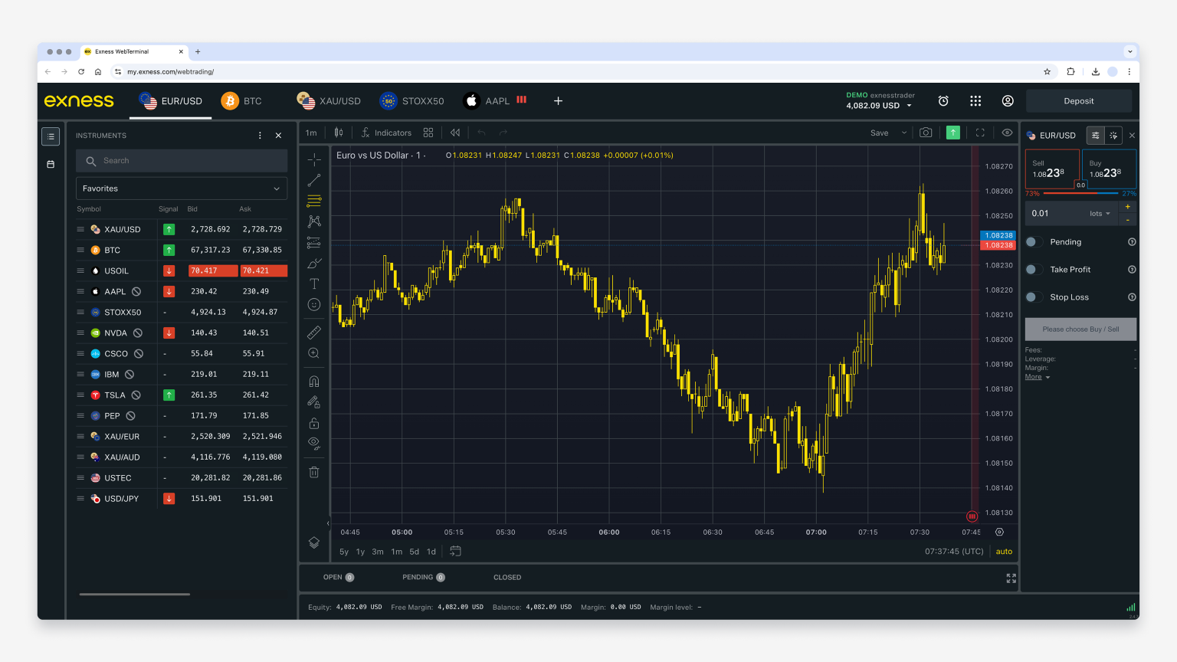Expand the positions panel fullscreen
The height and width of the screenshot is (662, 1177).
click(1011, 578)
